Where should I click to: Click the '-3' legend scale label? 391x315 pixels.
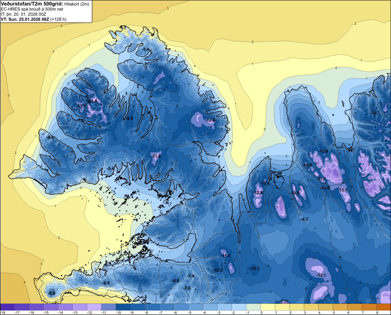point(219,313)
